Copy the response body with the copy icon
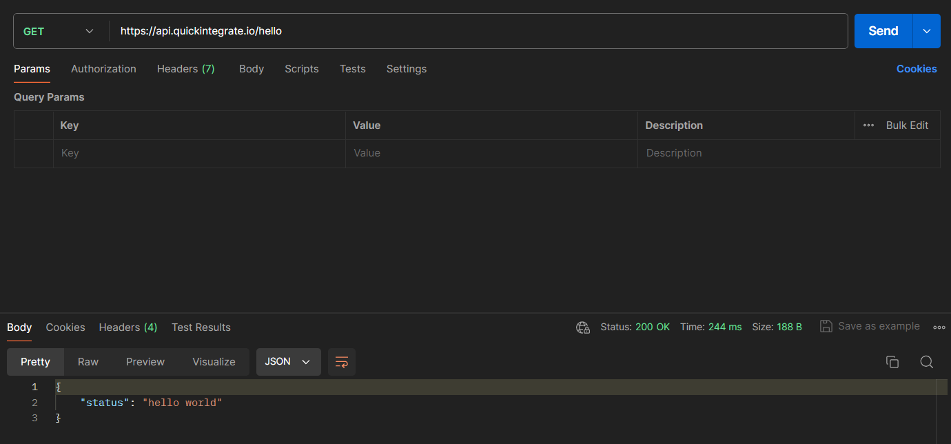The height and width of the screenshot is (444, 951). 892,362
